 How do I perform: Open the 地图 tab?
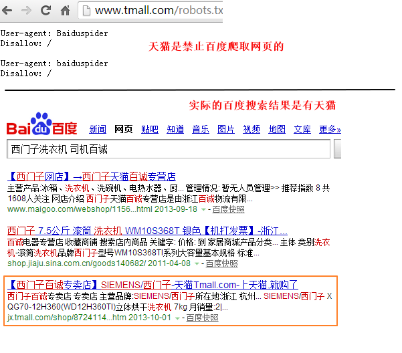tap(277, 129)
